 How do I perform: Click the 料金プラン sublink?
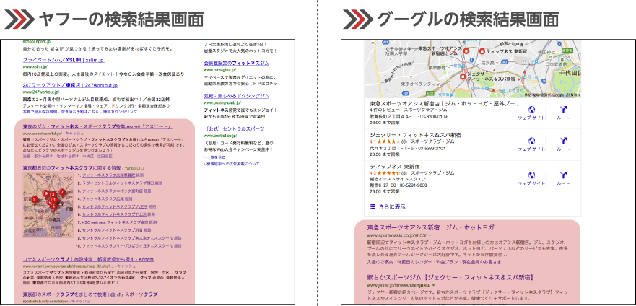pyautogui.click(x=448, y=262)
